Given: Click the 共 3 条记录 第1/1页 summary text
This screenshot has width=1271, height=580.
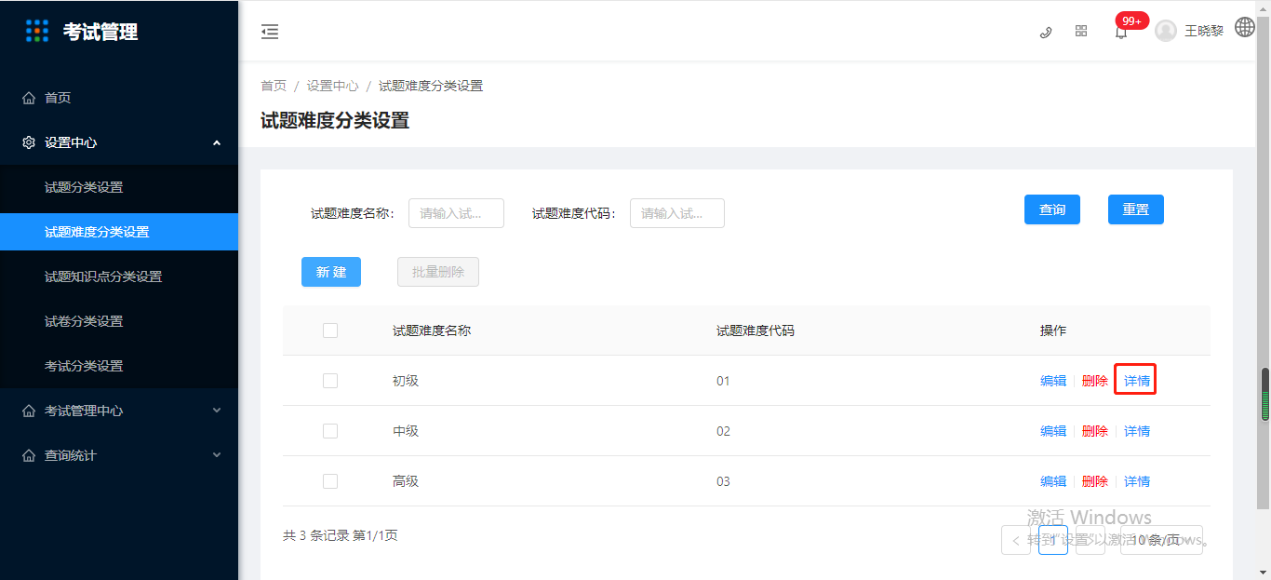Looking at the screenshot, I should click(x=341, y=535).
